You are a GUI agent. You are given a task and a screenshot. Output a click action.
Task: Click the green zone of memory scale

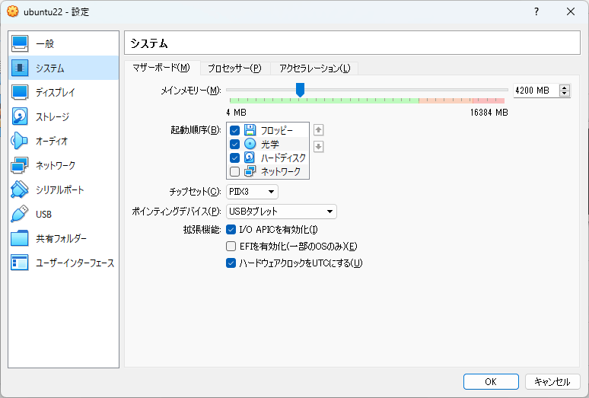tap(324, 100)
